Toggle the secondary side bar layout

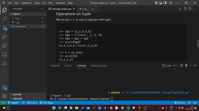pos(165,3)
